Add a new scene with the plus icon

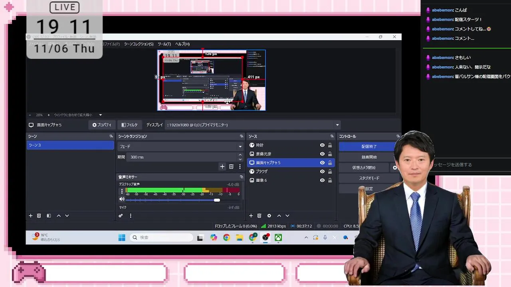coord(30,216)
